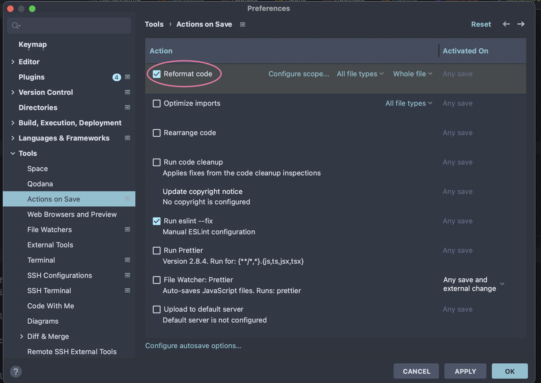This screenshot has width=541, height=383.
Task: Select Web Browsers and Preview settings
Action: [x=72, y=214]
